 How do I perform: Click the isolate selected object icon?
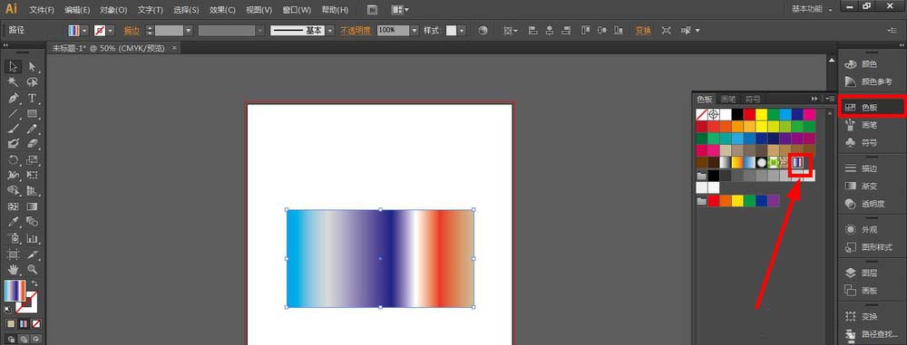coord(667,31)
